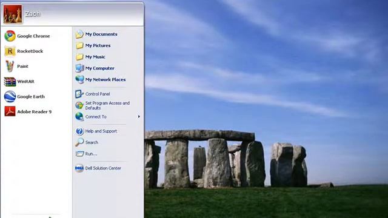388x218 pixels.
Task: Select the Search label
Action: coord(92,142)
